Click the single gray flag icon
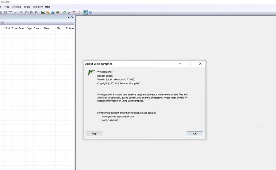276x170 pixels. pos(22,12)
